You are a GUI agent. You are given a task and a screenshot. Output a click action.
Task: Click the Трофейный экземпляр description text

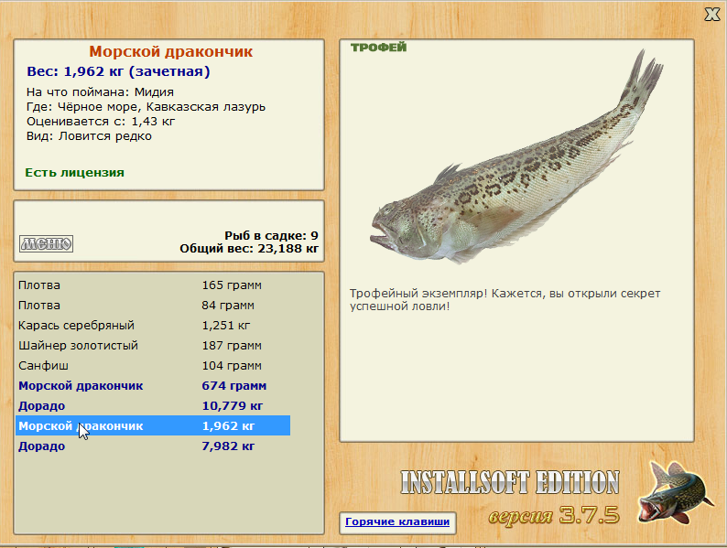coord(505,300)
